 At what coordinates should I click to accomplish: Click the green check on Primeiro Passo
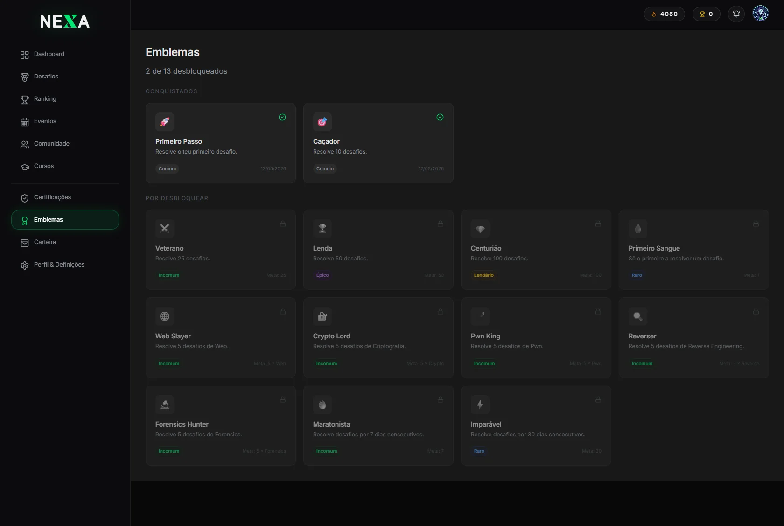click(x=282, y=117)
